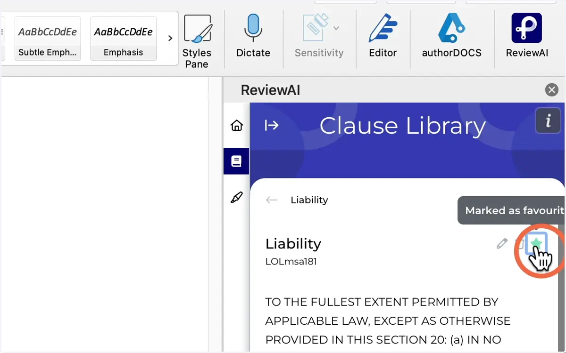The image size is (566, 353).
Task: Open the Styles Pane
Action: pos(197,41)
